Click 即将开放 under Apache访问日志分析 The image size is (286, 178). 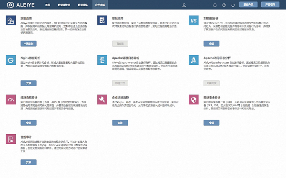point(211,83)
